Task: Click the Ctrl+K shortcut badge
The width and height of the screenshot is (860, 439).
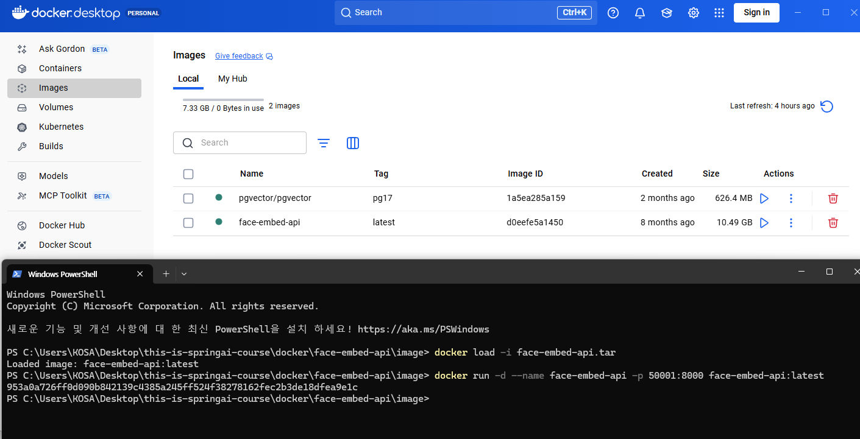Action: pyautogui.click(x=574, y=13)
